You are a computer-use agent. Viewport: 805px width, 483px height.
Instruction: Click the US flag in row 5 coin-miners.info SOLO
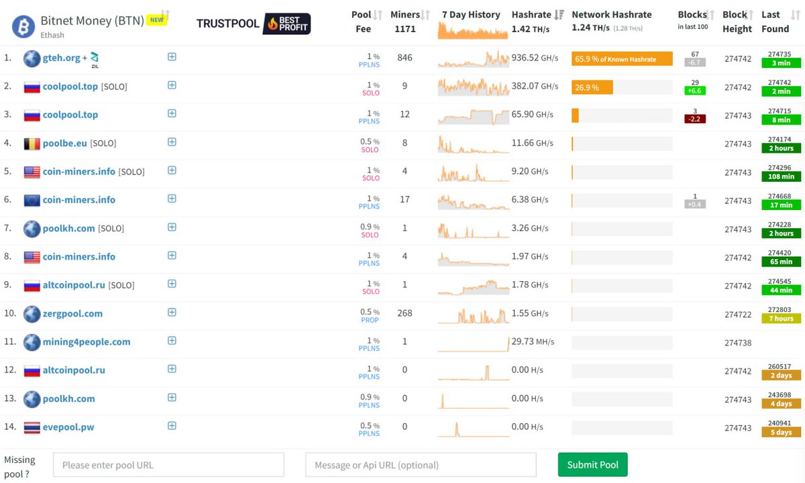click(x=32, y=172)
